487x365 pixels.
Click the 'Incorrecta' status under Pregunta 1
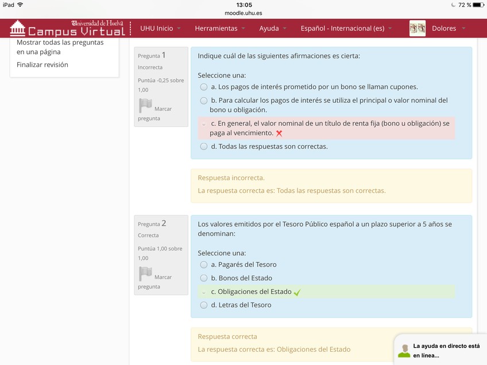click(150, 67)
